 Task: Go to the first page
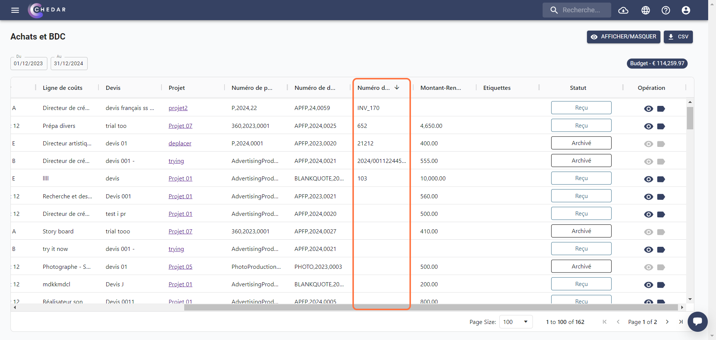[x=604, y=322]
